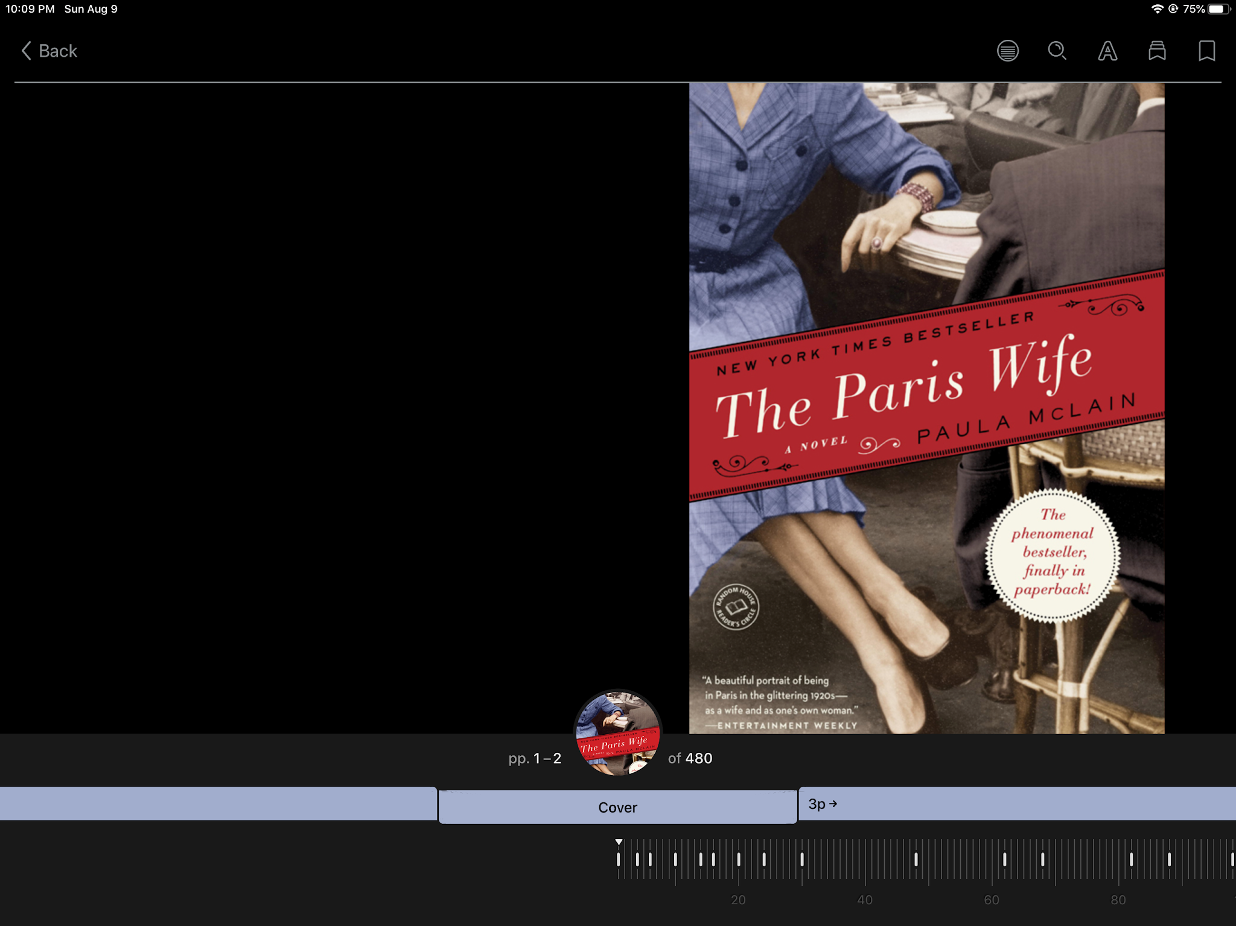
Task: Jump to page 60 on the ruler
Action: (x=992, y=899)
